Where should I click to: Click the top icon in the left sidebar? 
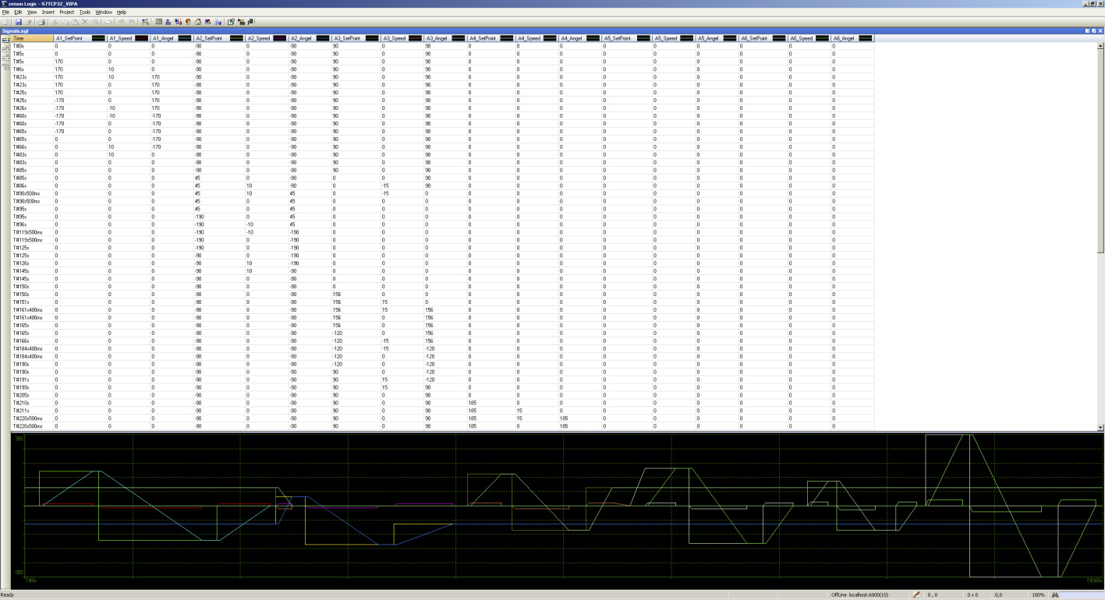pyautogui.click(x=5, y=40)
